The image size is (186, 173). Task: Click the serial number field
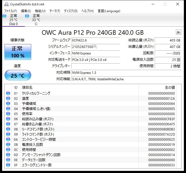[x=95, y=47]
